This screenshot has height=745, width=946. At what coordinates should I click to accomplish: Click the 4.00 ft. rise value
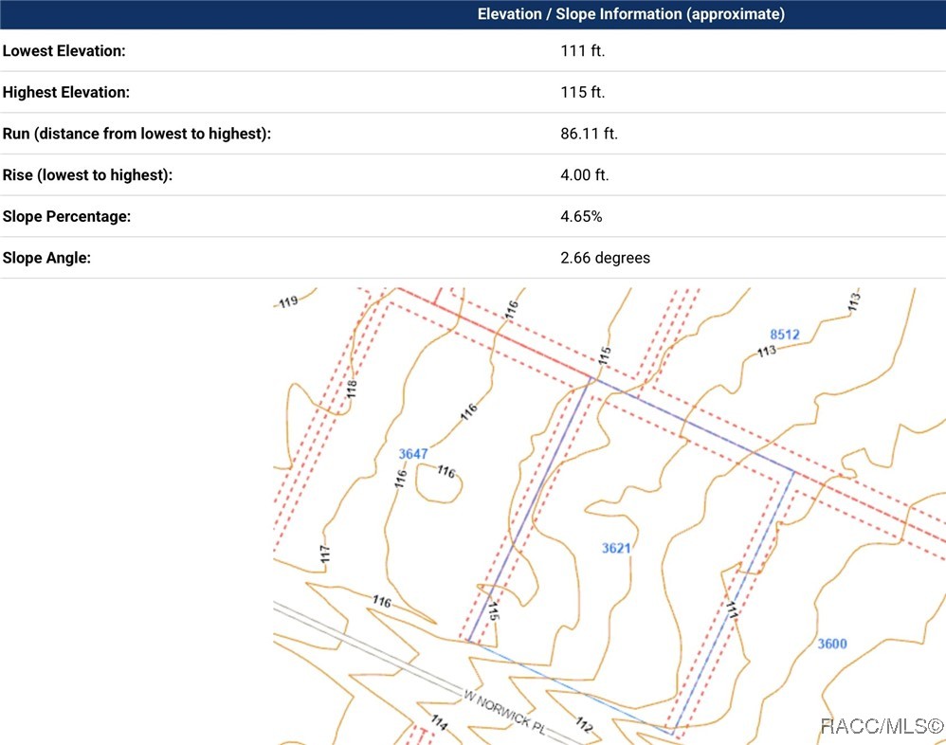585,175
